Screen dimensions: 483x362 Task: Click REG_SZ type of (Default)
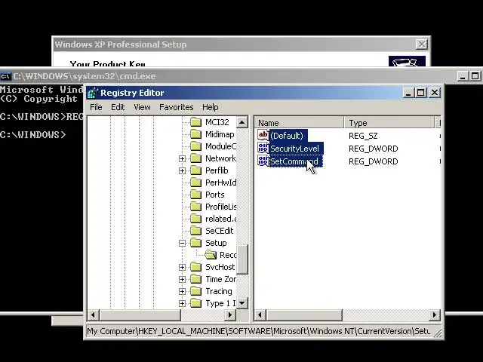363,136
